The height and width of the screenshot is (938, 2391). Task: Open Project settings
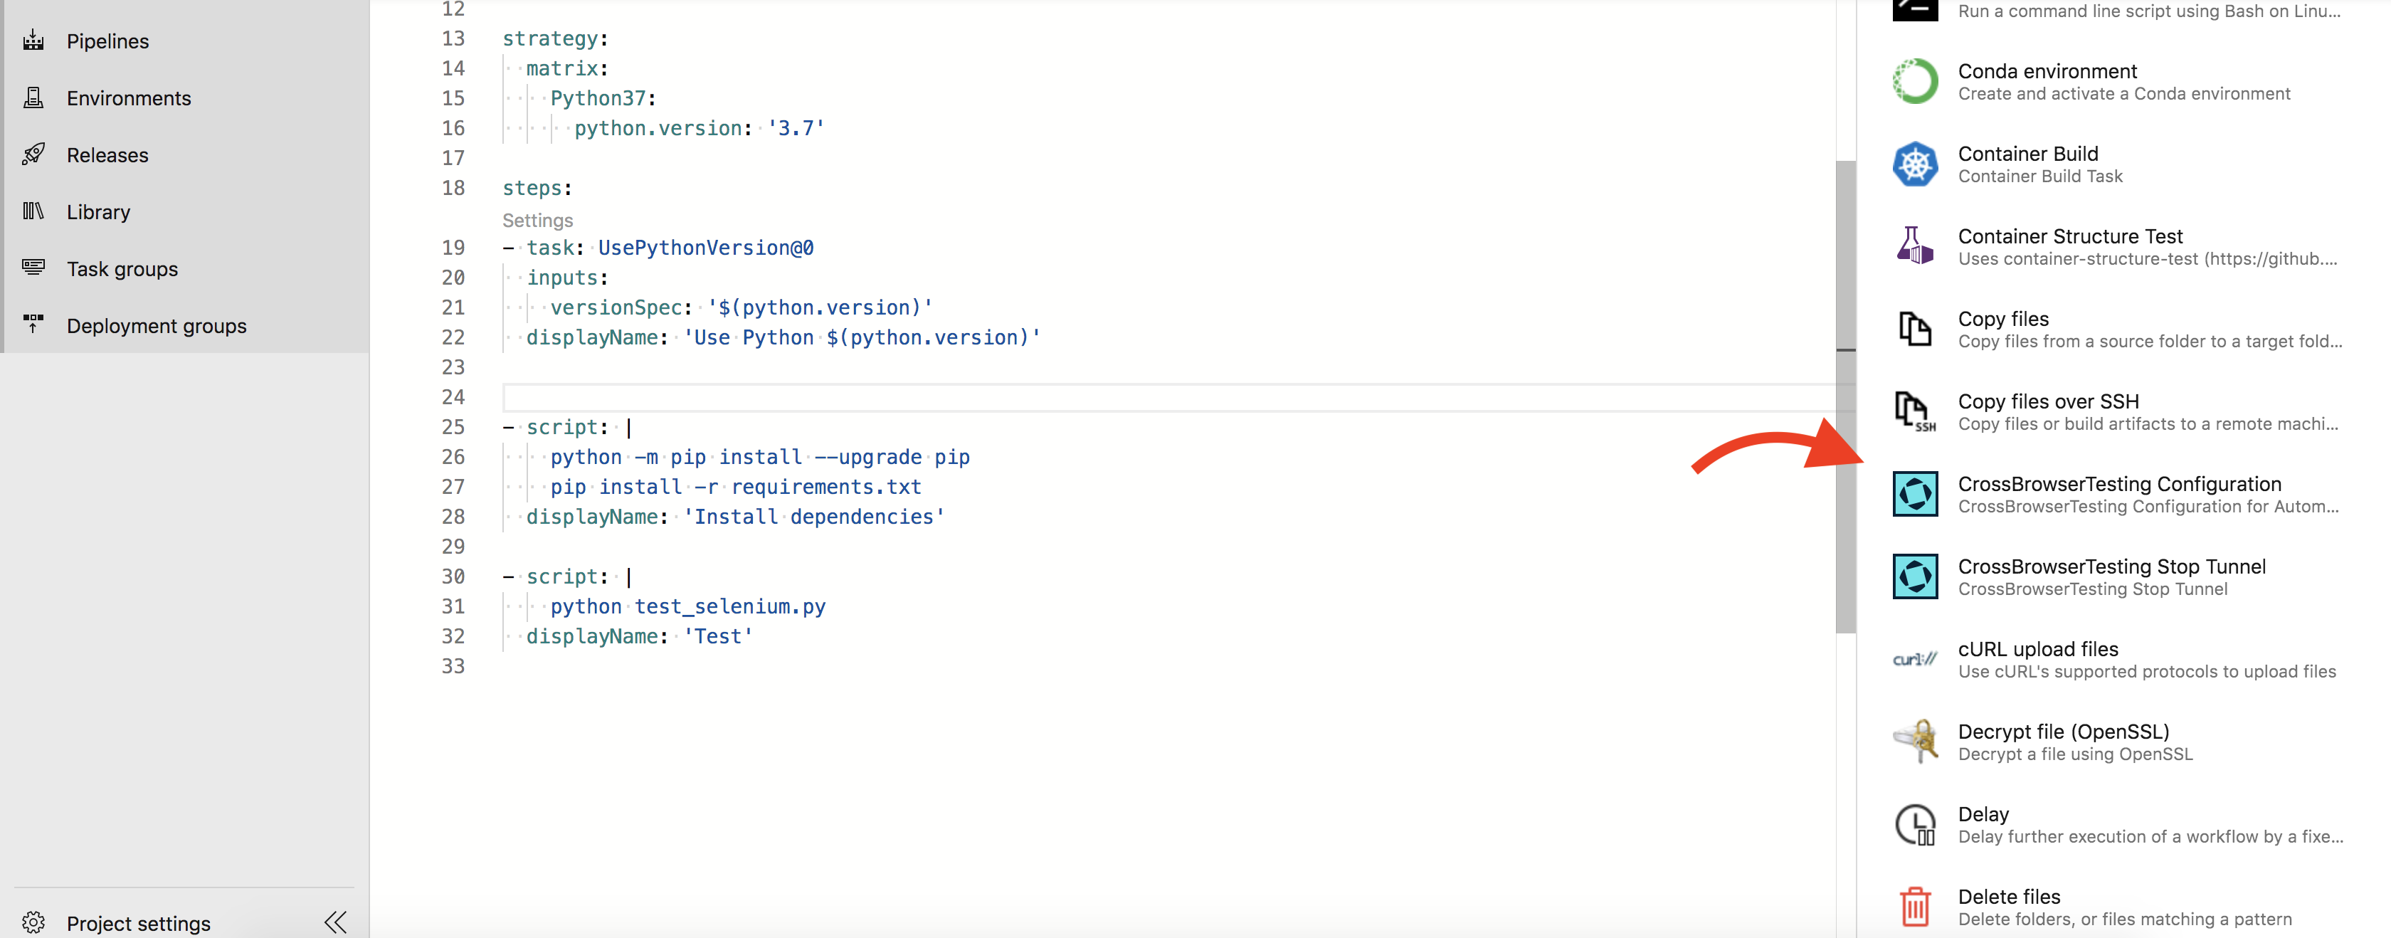pyautogui.click(x=137, y=923)
